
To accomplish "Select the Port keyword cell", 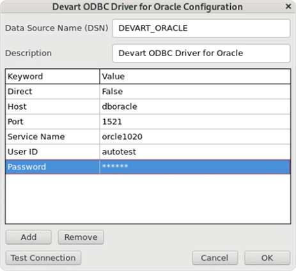I will pos(52,122).
